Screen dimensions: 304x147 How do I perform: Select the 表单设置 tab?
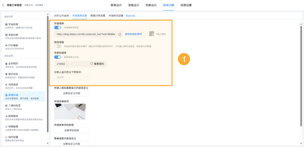click(169, 5)
